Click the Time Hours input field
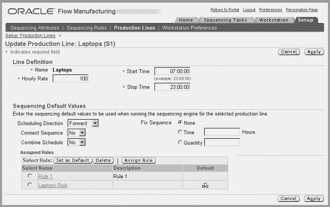This screenshot has height=207, width=330. click(x=222, y=132)
